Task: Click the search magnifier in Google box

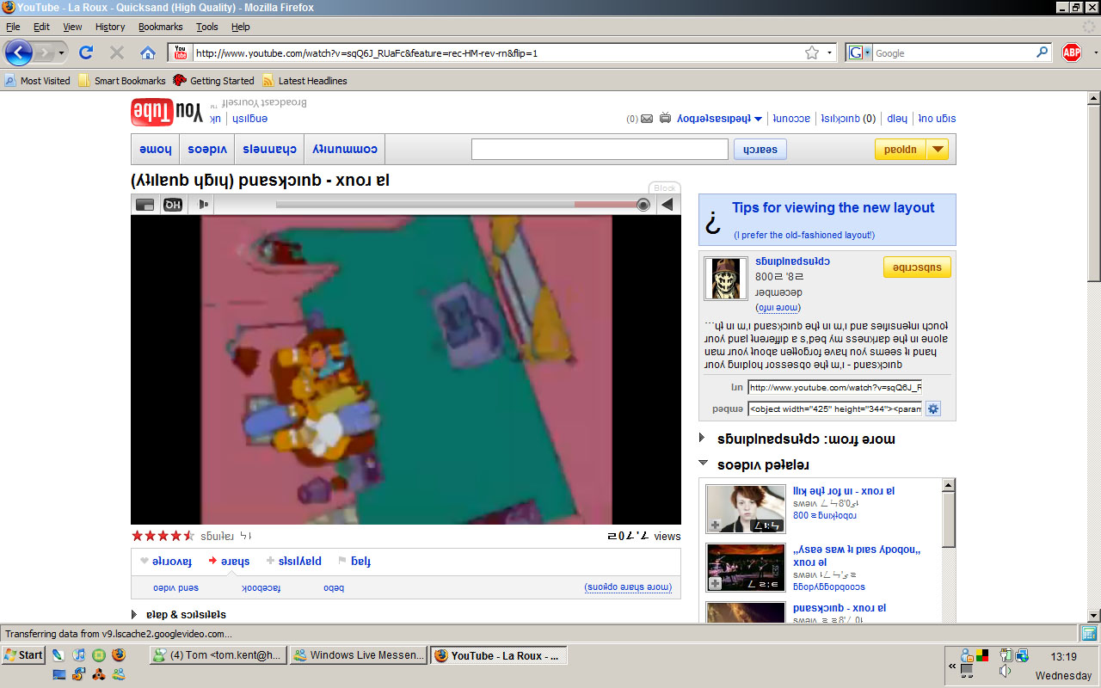Action: coord(1043,52)
